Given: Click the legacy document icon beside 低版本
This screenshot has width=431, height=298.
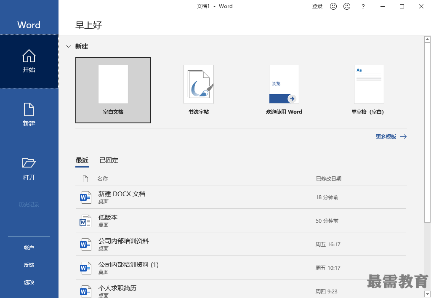Looking at the screenshot, I should coord(85,221).
